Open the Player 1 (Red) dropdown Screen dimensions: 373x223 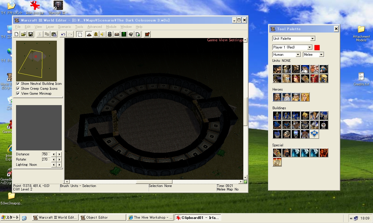pos(292,47)
